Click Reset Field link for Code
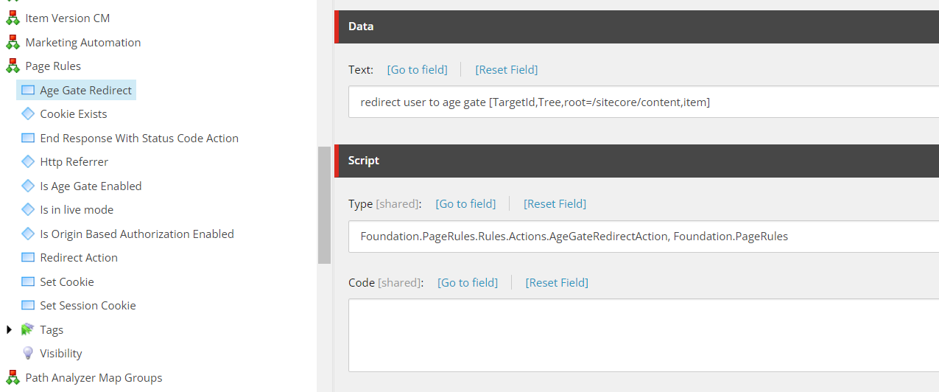This screenshot has height=392, width=939. click(x=557, y=283)
